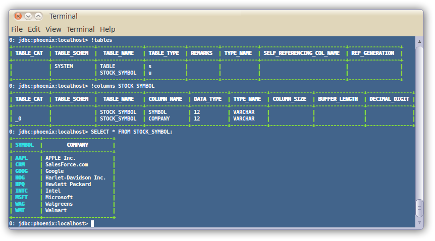Viewport: 435px width, 241px height.
Task: Maximize the Terminal window
Action: click(x=38, y=16)
